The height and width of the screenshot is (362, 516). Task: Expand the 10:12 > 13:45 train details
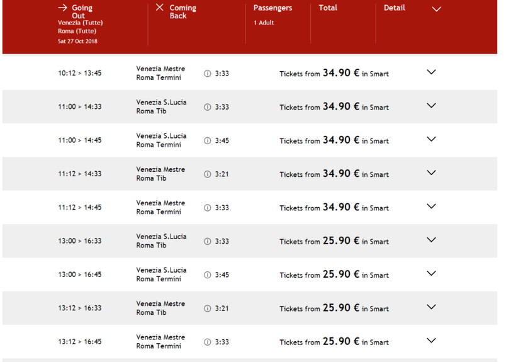[431, 72]
